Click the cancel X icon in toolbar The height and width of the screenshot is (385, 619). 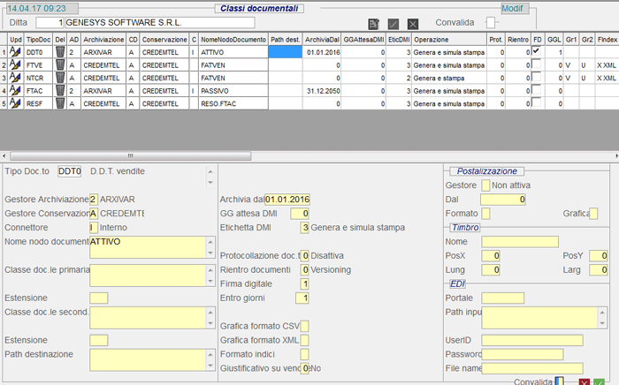[x=413, y=24]
